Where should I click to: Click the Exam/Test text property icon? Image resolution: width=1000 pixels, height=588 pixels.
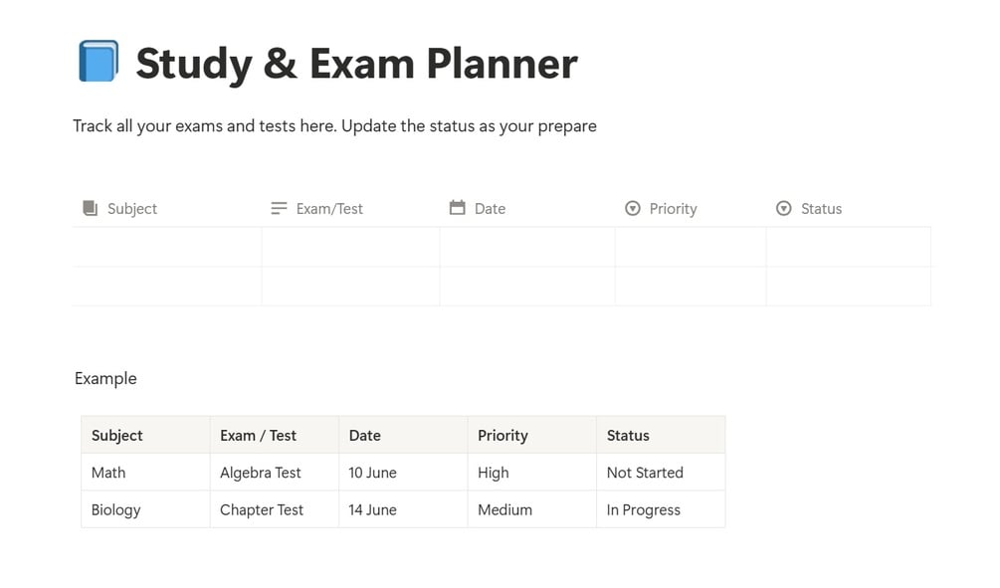coord(279,208)
